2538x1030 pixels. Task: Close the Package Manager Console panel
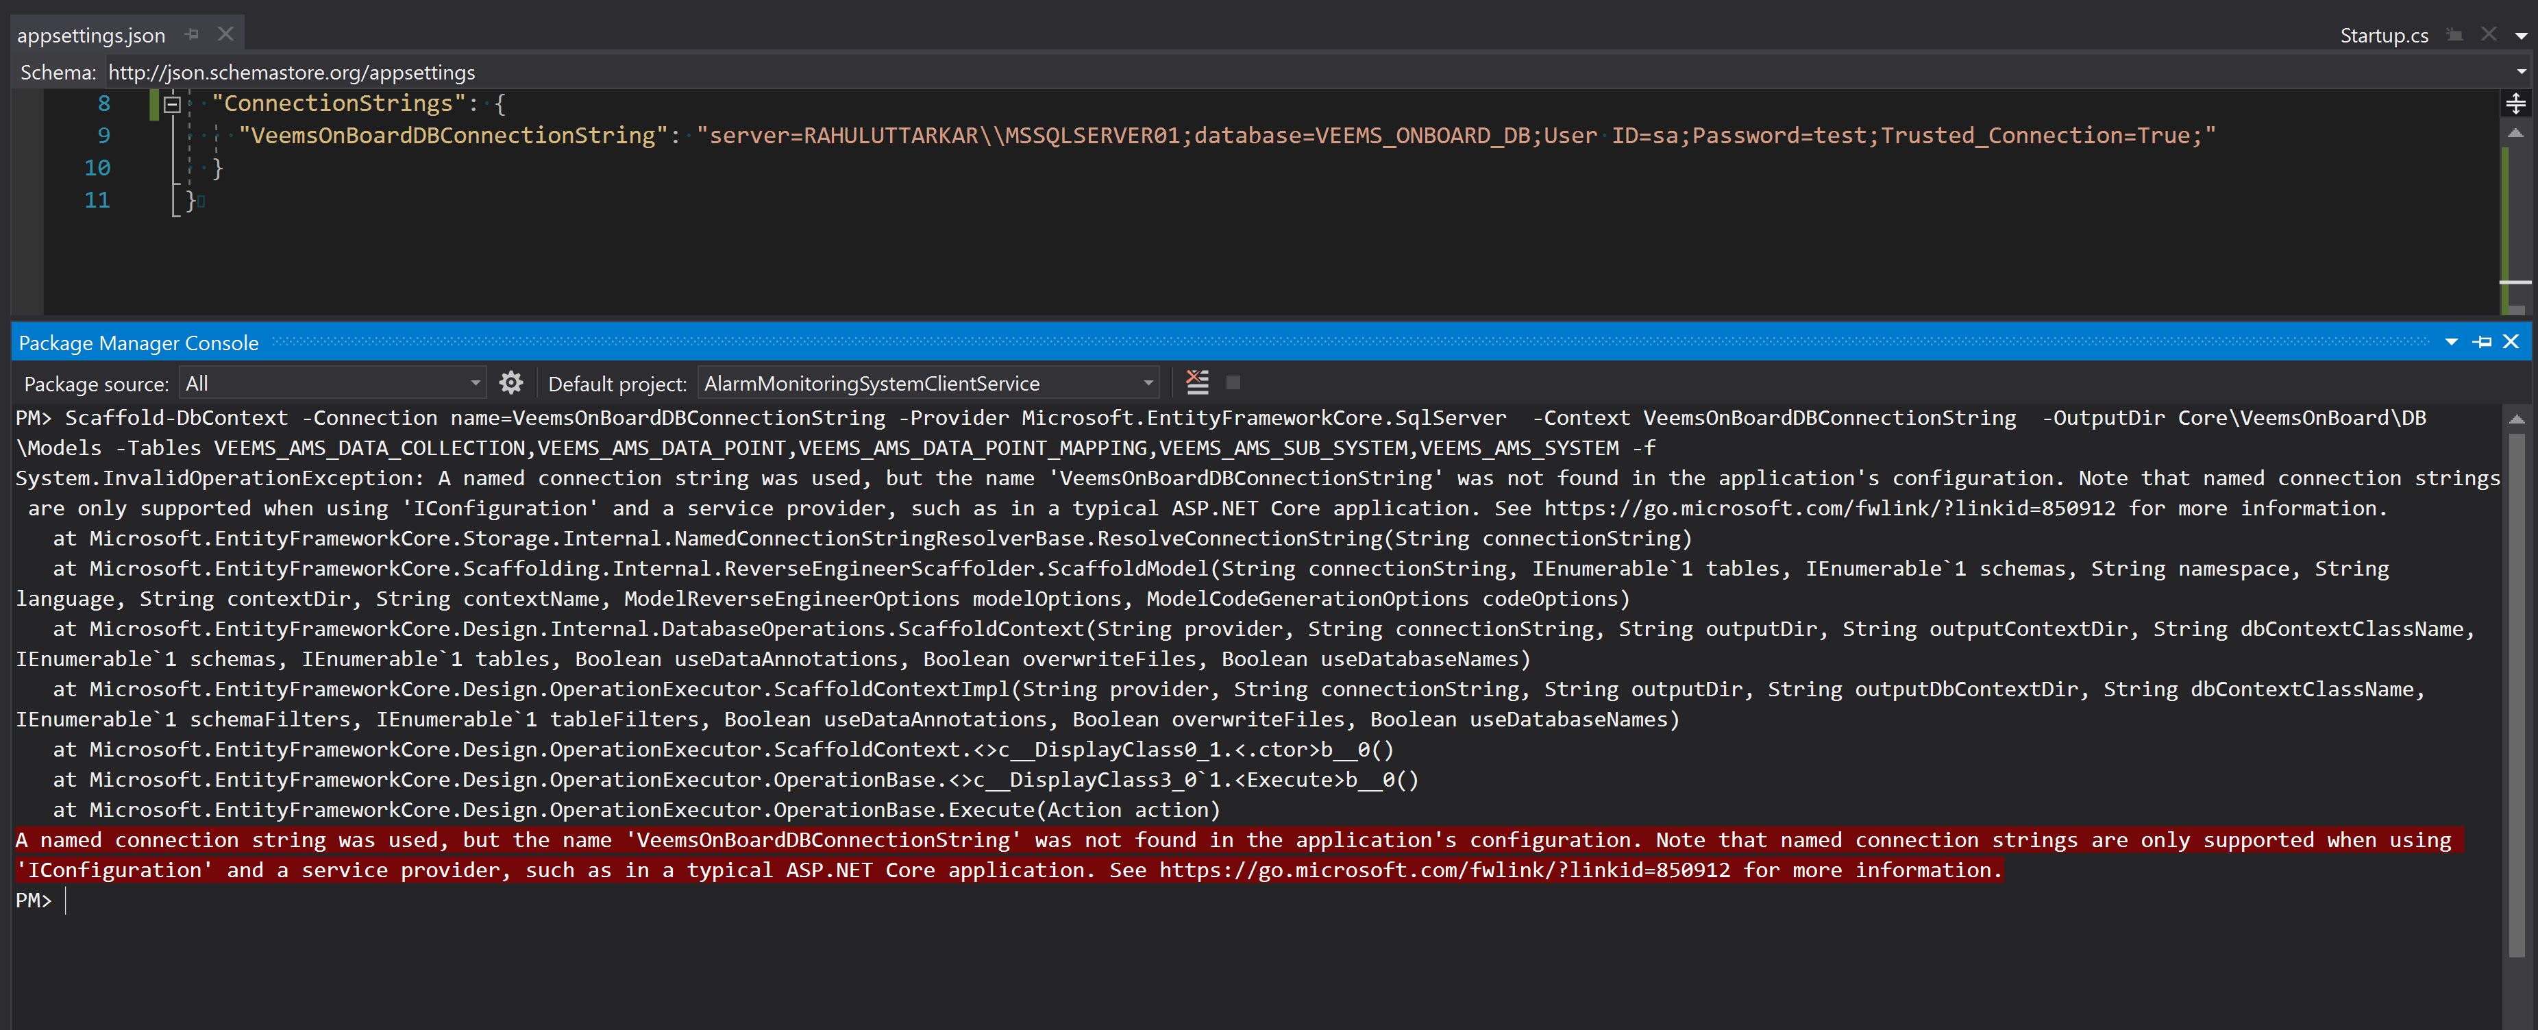[x=2511, y=342]
